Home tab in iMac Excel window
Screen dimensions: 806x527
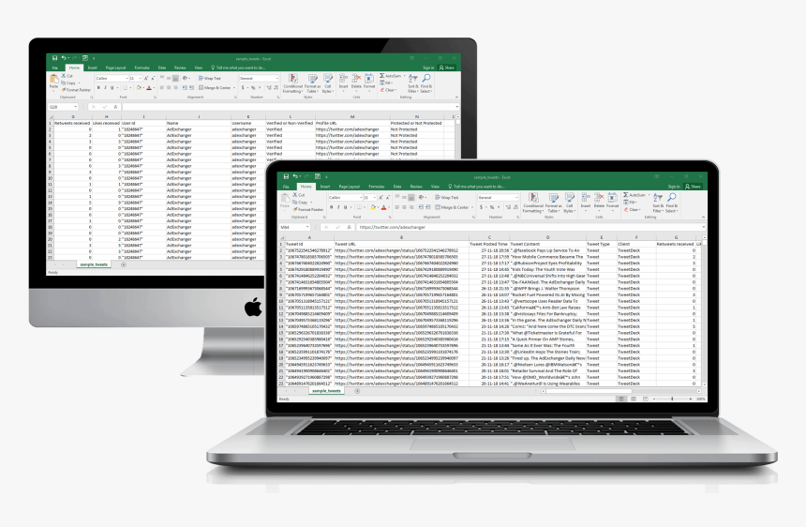point(75,68)
